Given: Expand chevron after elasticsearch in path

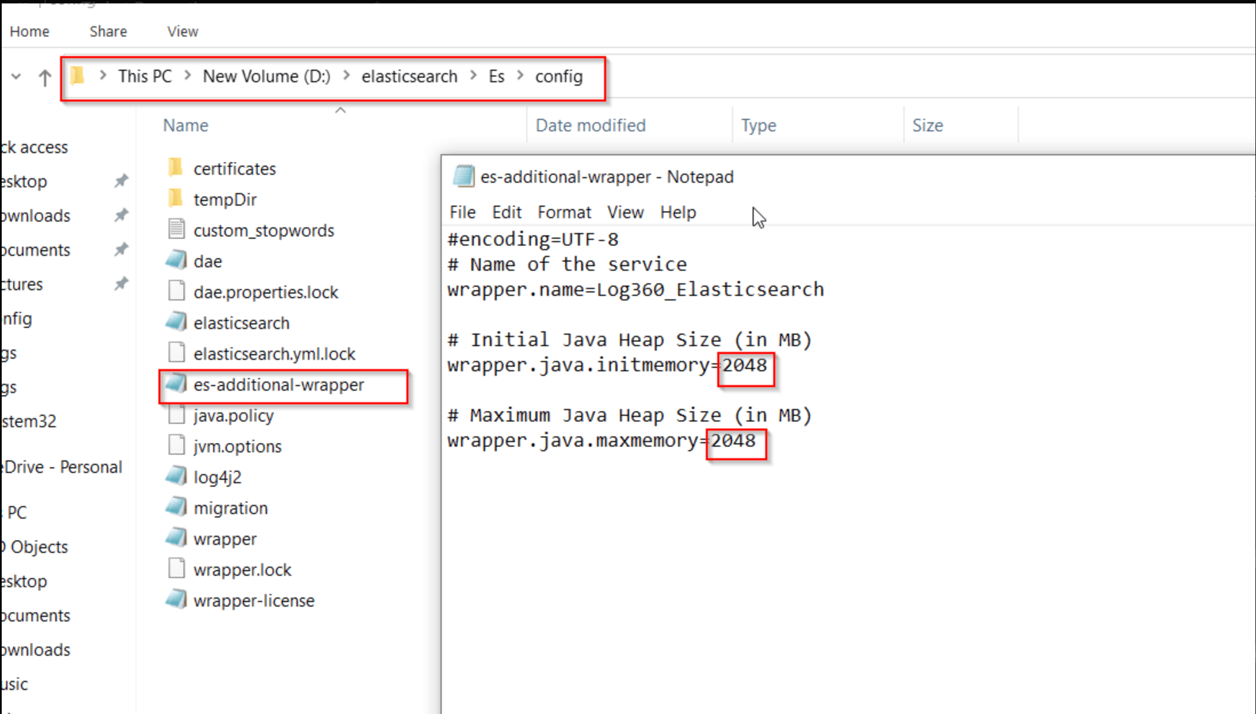Looking at the screenshot, I should click(473, 75).
